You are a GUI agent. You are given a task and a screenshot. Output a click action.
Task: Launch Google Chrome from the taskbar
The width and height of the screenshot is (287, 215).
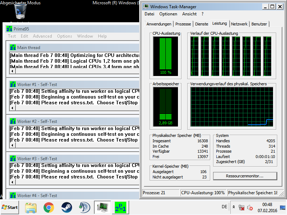(x=49, y=207)
